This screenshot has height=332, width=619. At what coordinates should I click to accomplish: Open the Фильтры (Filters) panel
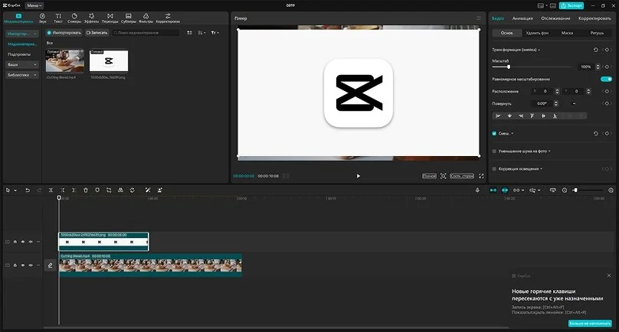pos(146,18)
